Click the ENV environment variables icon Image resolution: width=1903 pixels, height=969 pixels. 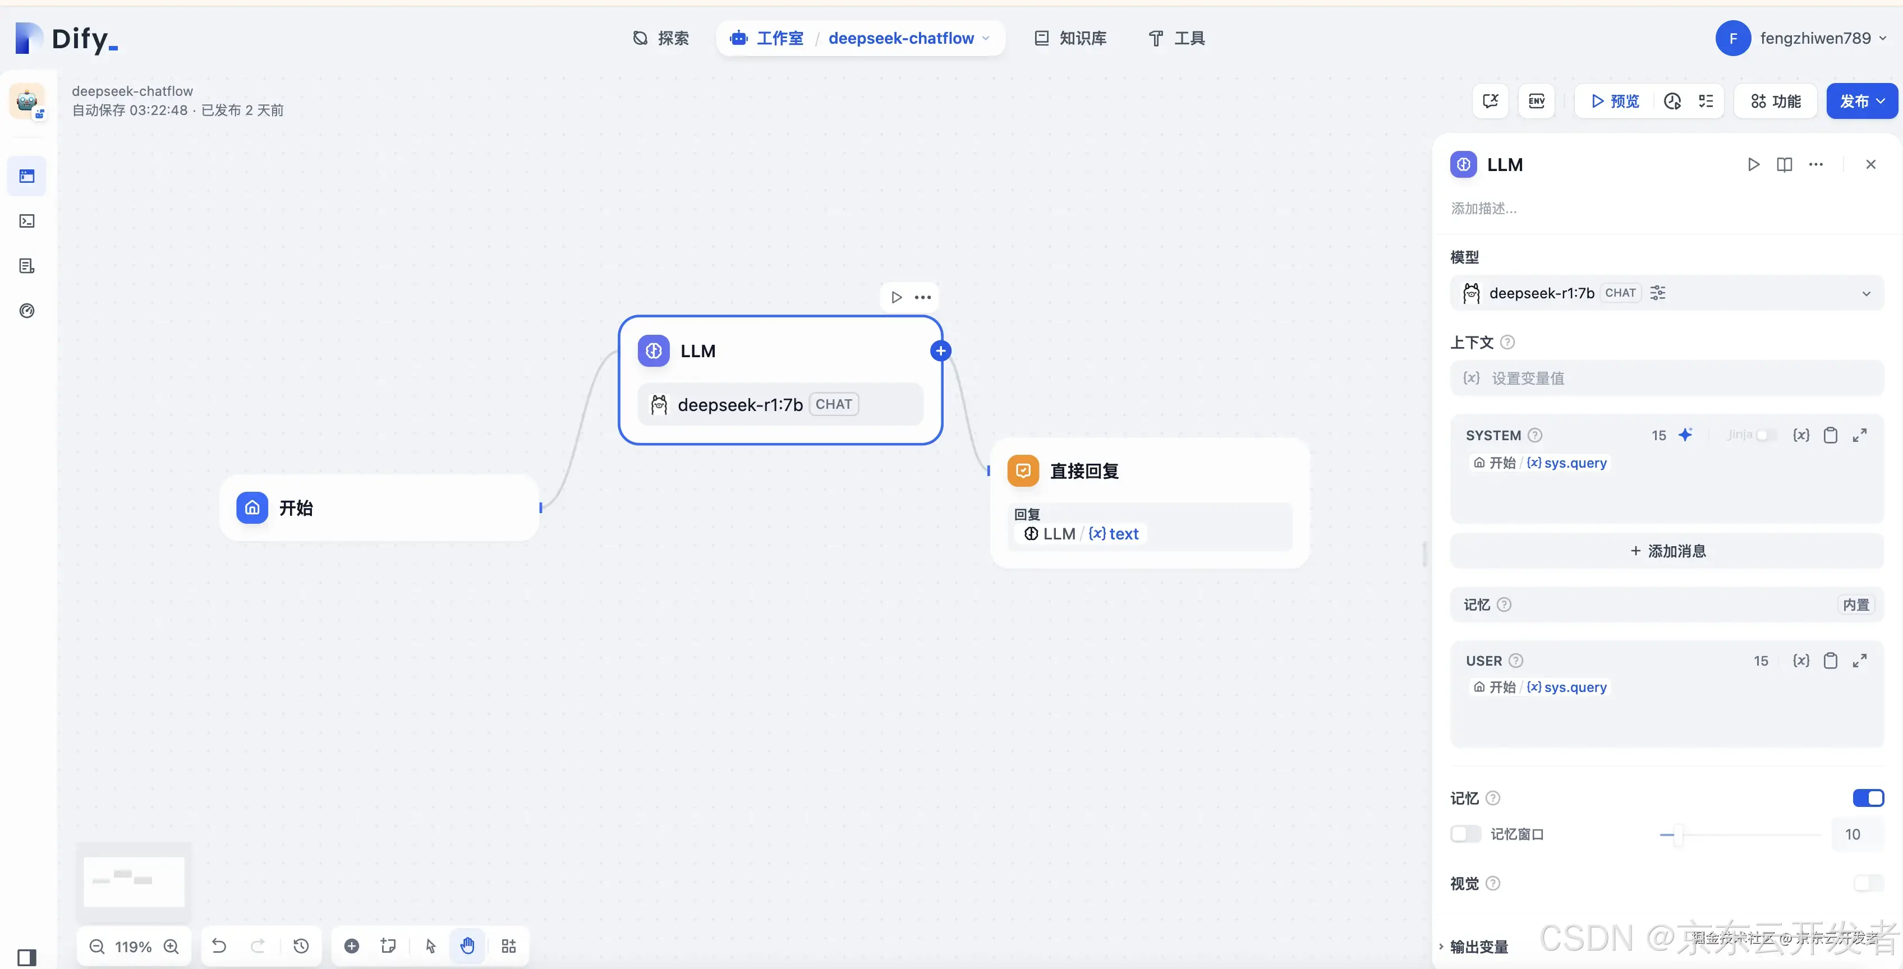(x=1537, y=101)
